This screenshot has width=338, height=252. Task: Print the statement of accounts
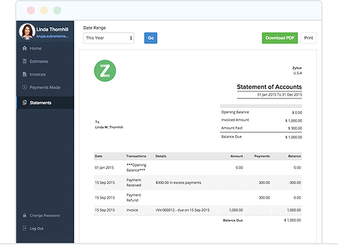309,38
